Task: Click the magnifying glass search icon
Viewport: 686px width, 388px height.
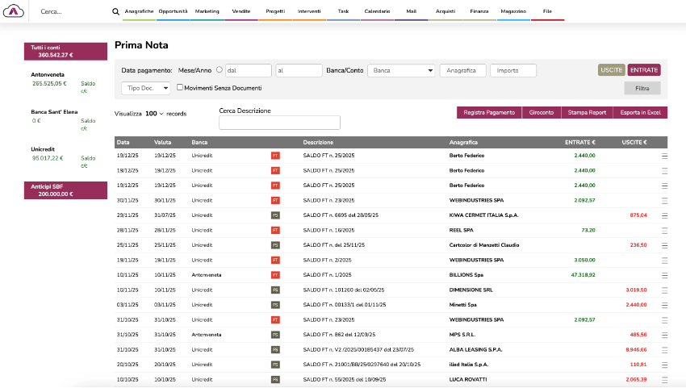Action: [115, 12]
